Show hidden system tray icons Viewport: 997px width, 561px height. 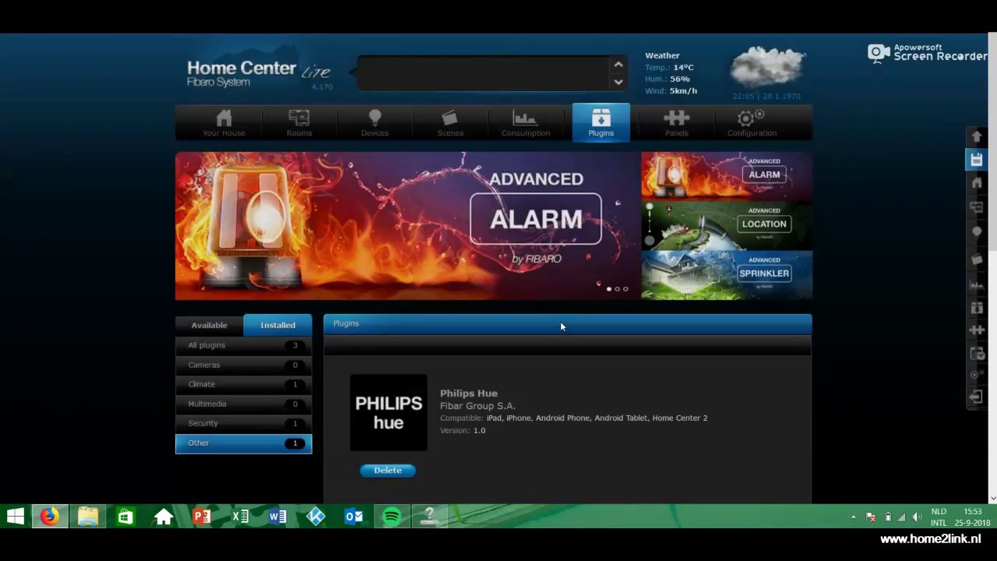coord(853,517)
